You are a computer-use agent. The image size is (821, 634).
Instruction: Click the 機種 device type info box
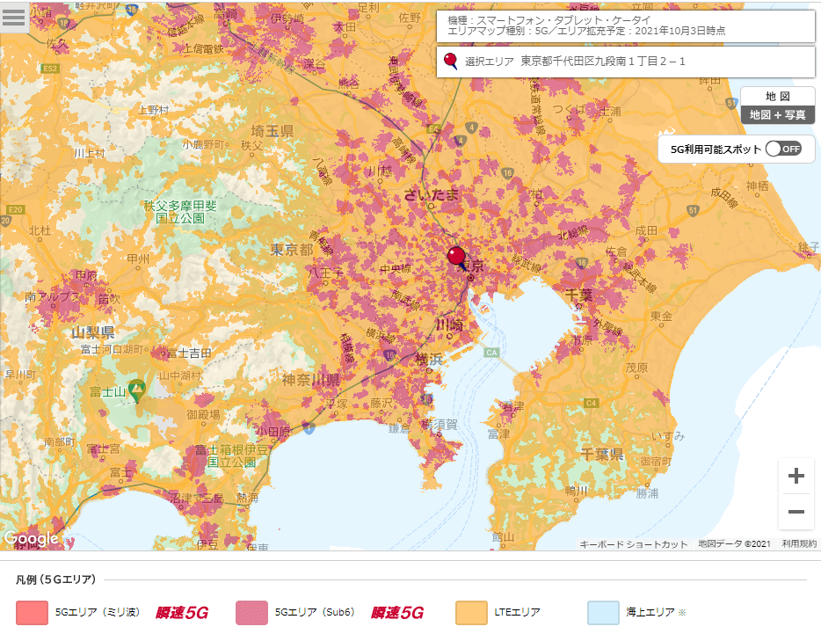(626, 26)
